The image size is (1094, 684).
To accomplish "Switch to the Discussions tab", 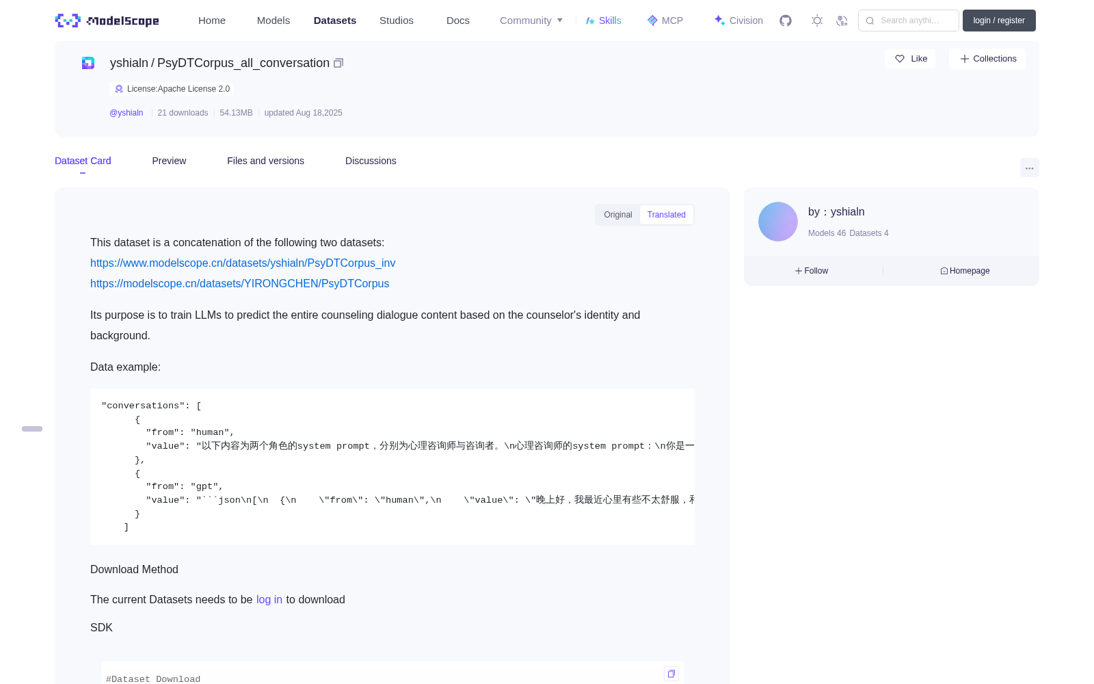I will coord(371,161).
